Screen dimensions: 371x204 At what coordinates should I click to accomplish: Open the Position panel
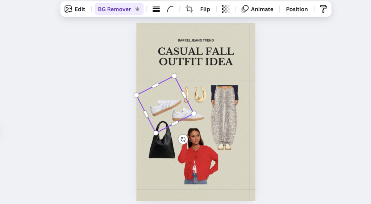point(297,9)
